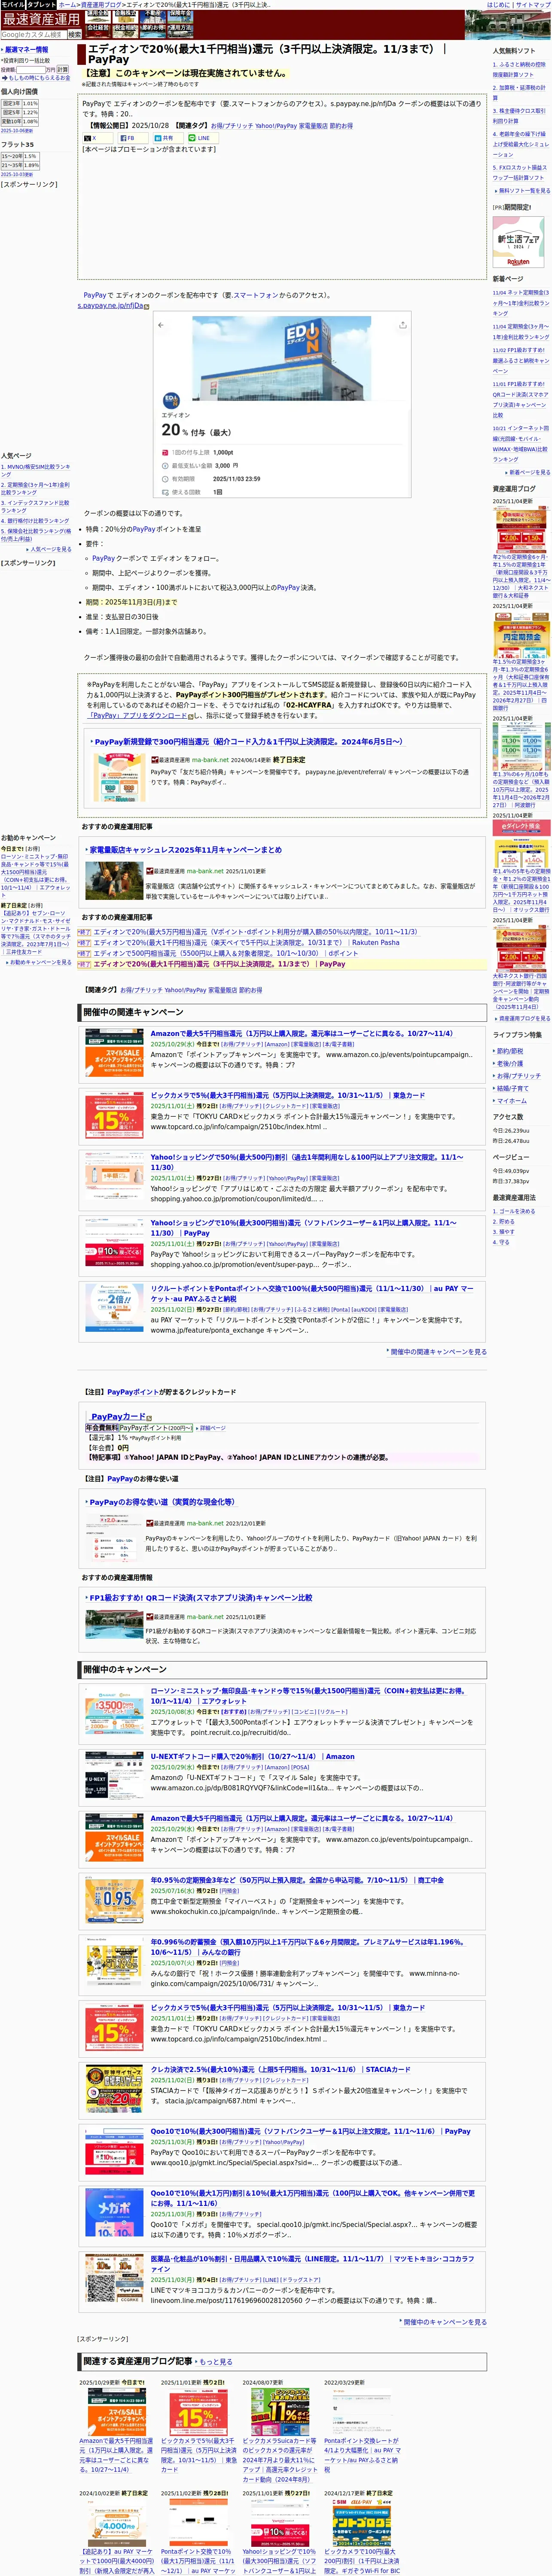Viewport: 552px width, 2576px height.
Task: Open the ホーム breadcrumb link
Action: (67, 5)
